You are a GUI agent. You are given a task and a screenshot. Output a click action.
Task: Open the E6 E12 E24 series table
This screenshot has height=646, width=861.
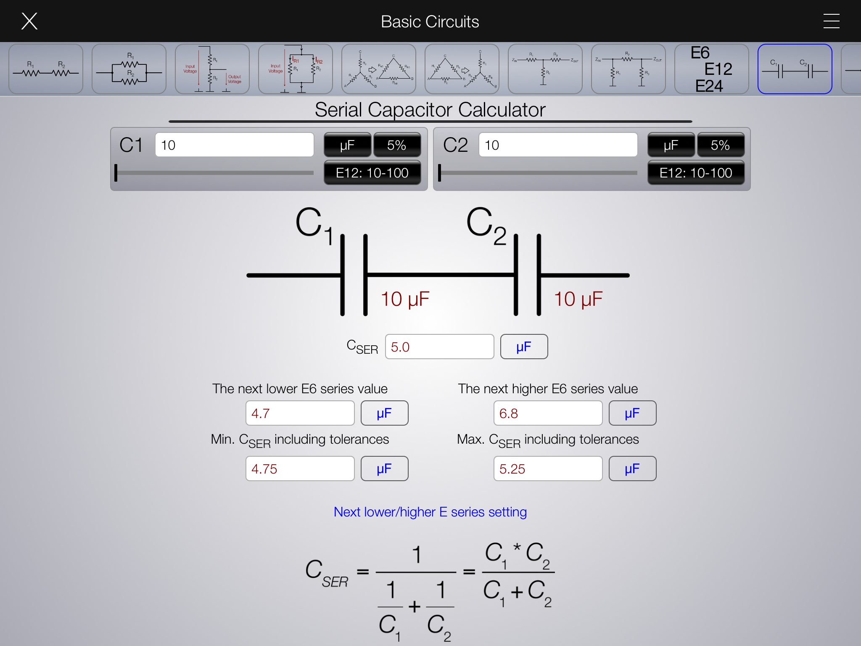tap(711, 69)
